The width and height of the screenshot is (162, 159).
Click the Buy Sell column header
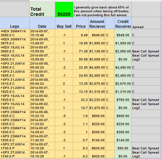click(x=64, y=23)
